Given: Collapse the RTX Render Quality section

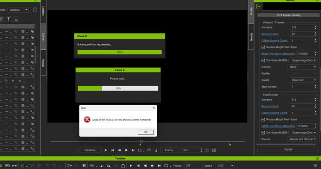Looking at the screenshot, I should coord(259,15).
